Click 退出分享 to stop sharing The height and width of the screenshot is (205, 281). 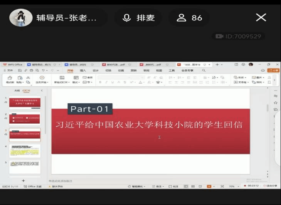click(x=271, y=186)
